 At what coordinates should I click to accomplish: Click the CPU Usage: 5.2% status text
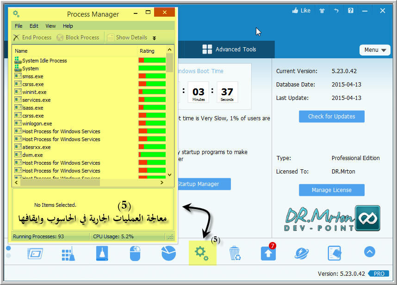tap(113, 236)
